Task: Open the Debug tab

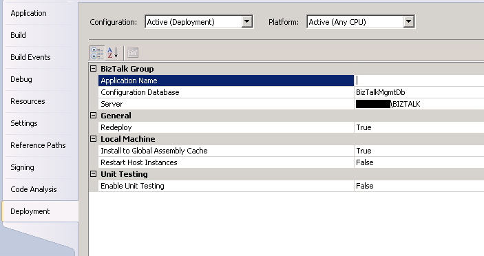Action: coord(21,79)
